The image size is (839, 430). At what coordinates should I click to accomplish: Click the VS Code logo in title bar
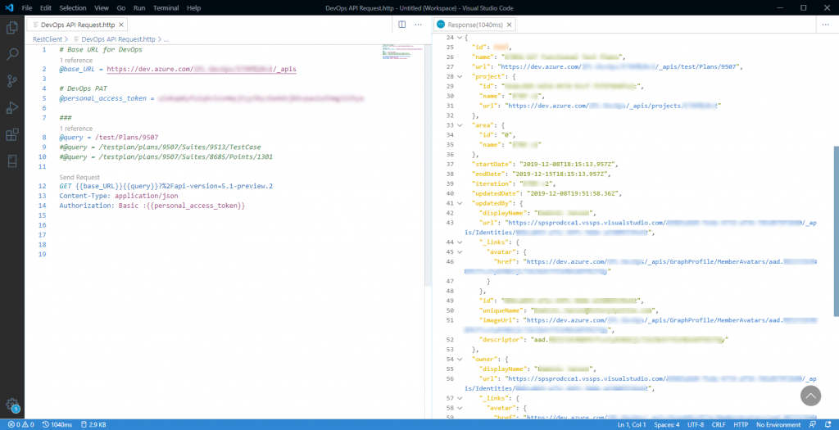click(x=9, y=7)
